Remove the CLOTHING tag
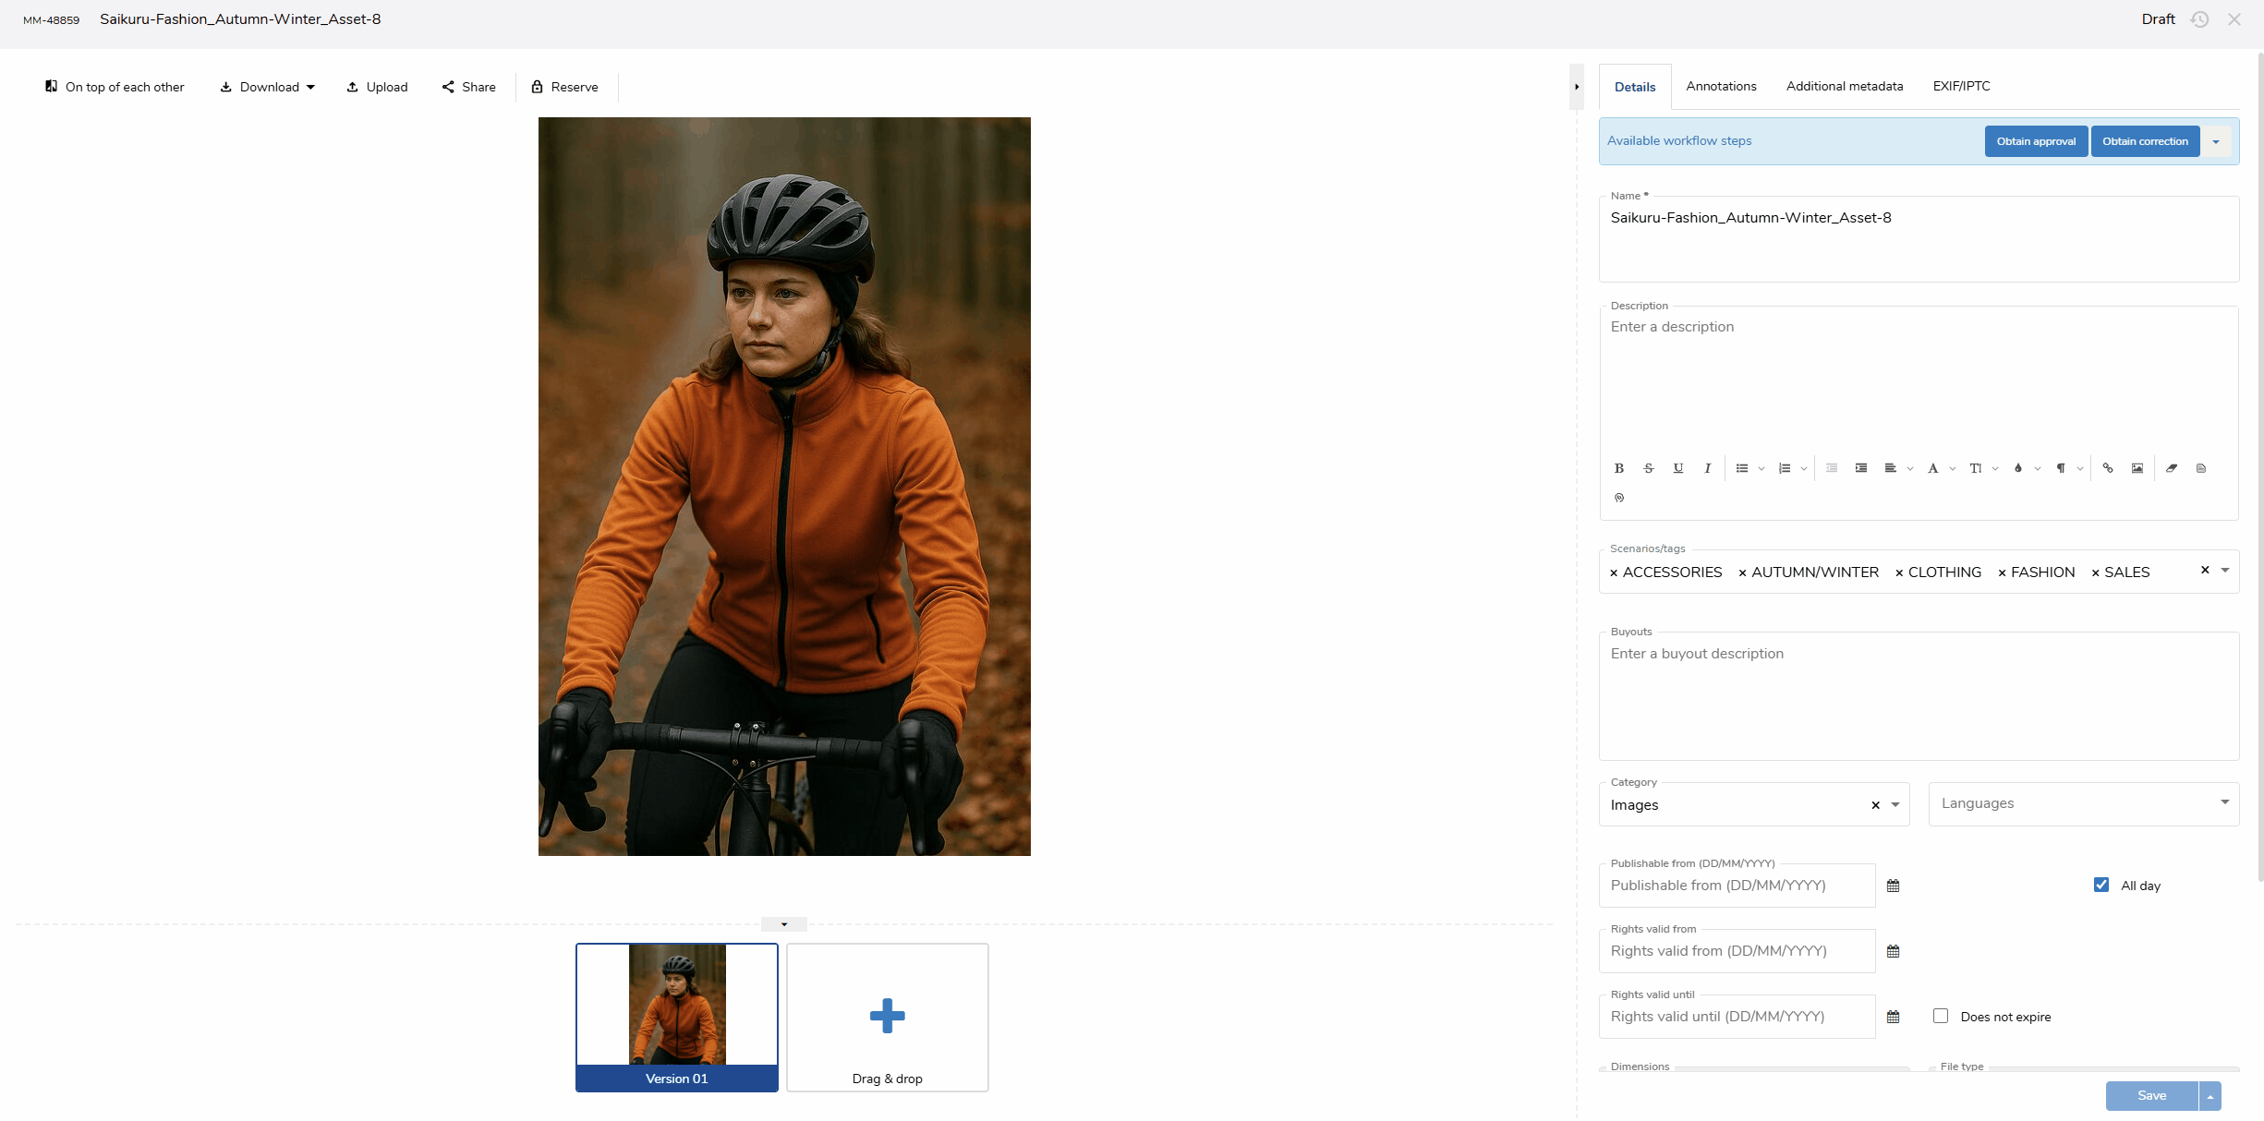 pos(1899,573)
